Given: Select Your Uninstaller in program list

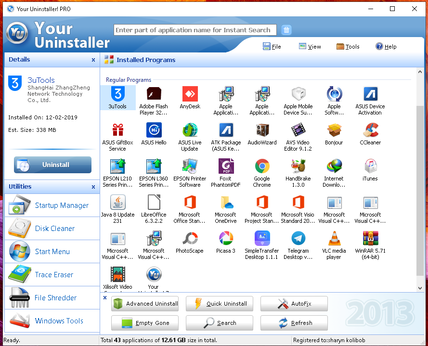Looking at the screenshot, I should tap(154, 274).
